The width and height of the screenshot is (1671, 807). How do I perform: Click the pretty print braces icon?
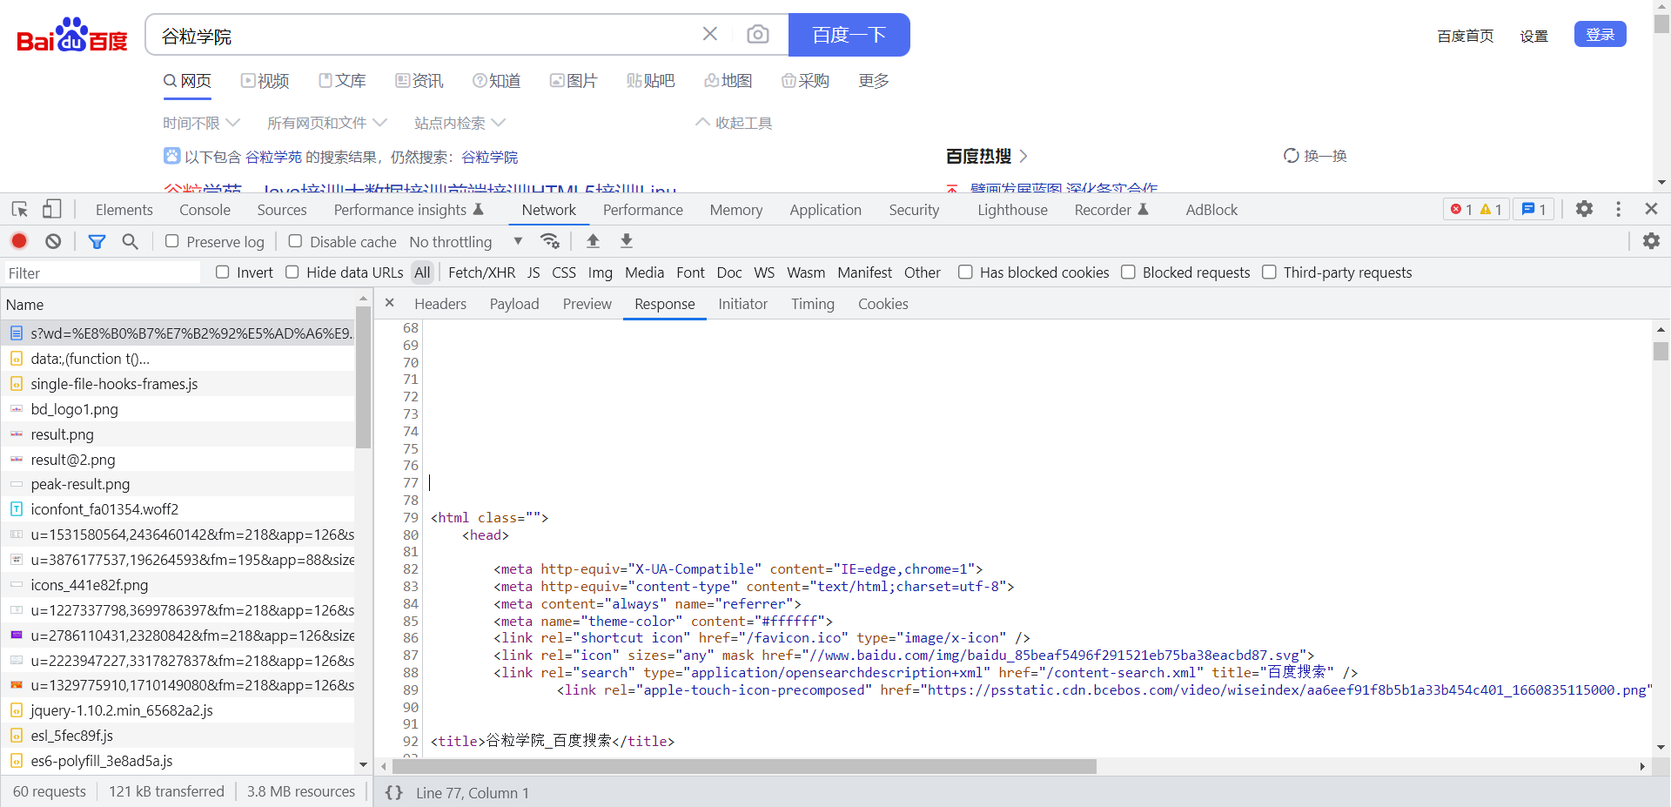pyautogui.click(x=393, y=792)
